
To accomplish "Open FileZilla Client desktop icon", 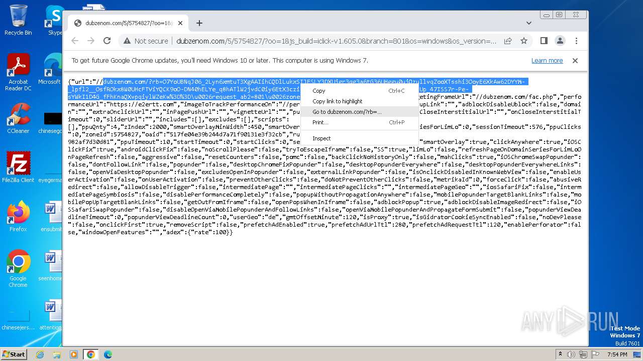I will point(18,167).
